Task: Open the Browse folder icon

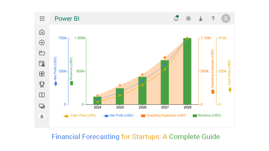Action: [42, 53]
